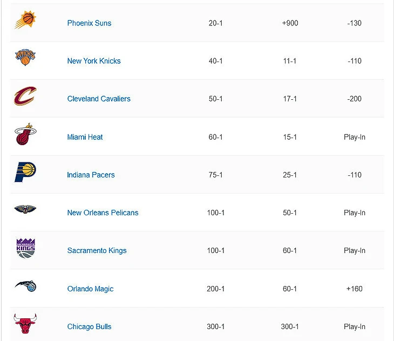Follow the Miami Heat link
The image size is (394, 341).
click(x=85, y=137)
